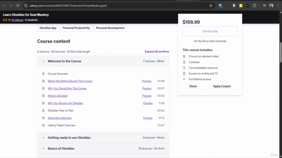The height and width of the screenshot is (158, 282).
Task: Click the articles icon in course includes
Action: [184, 62]
